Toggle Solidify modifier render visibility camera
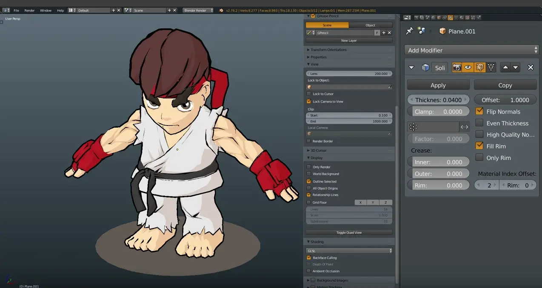 [x=457, y=67]
